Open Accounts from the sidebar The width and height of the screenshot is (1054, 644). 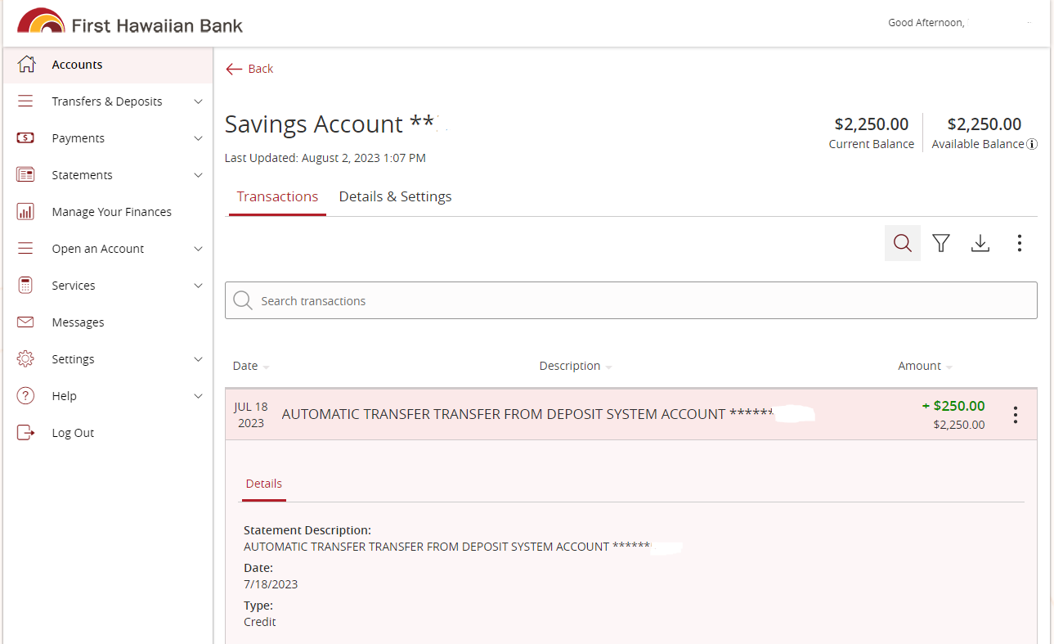77,64
